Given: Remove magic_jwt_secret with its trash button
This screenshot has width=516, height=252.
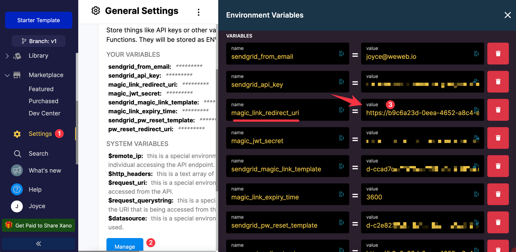Looking at the screenshot, I should click(x=498, y=138).
